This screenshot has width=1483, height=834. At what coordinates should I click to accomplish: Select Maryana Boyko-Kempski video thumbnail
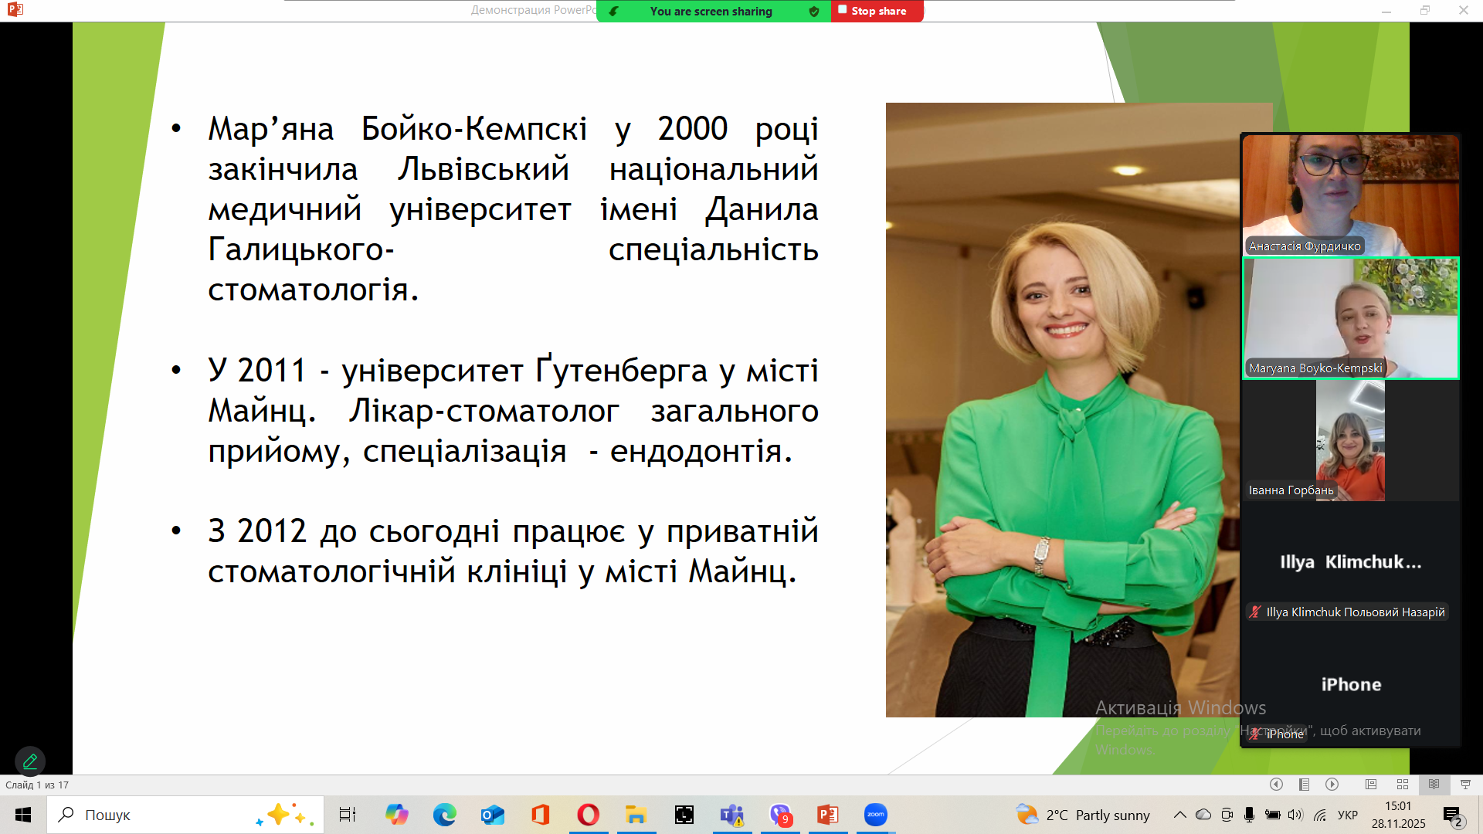(x=1350, y=317)
